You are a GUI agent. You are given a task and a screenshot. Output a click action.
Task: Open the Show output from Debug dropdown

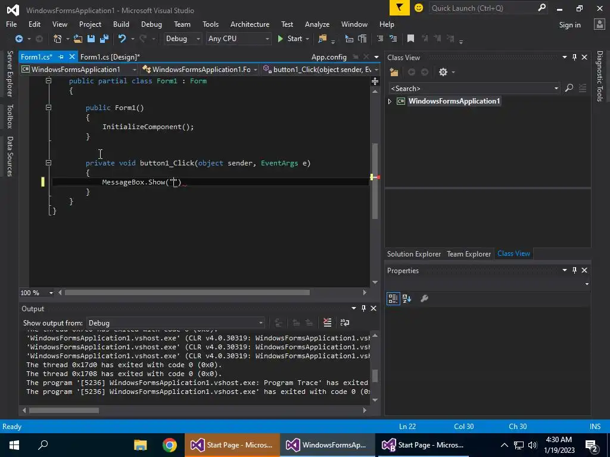point(176,323)
